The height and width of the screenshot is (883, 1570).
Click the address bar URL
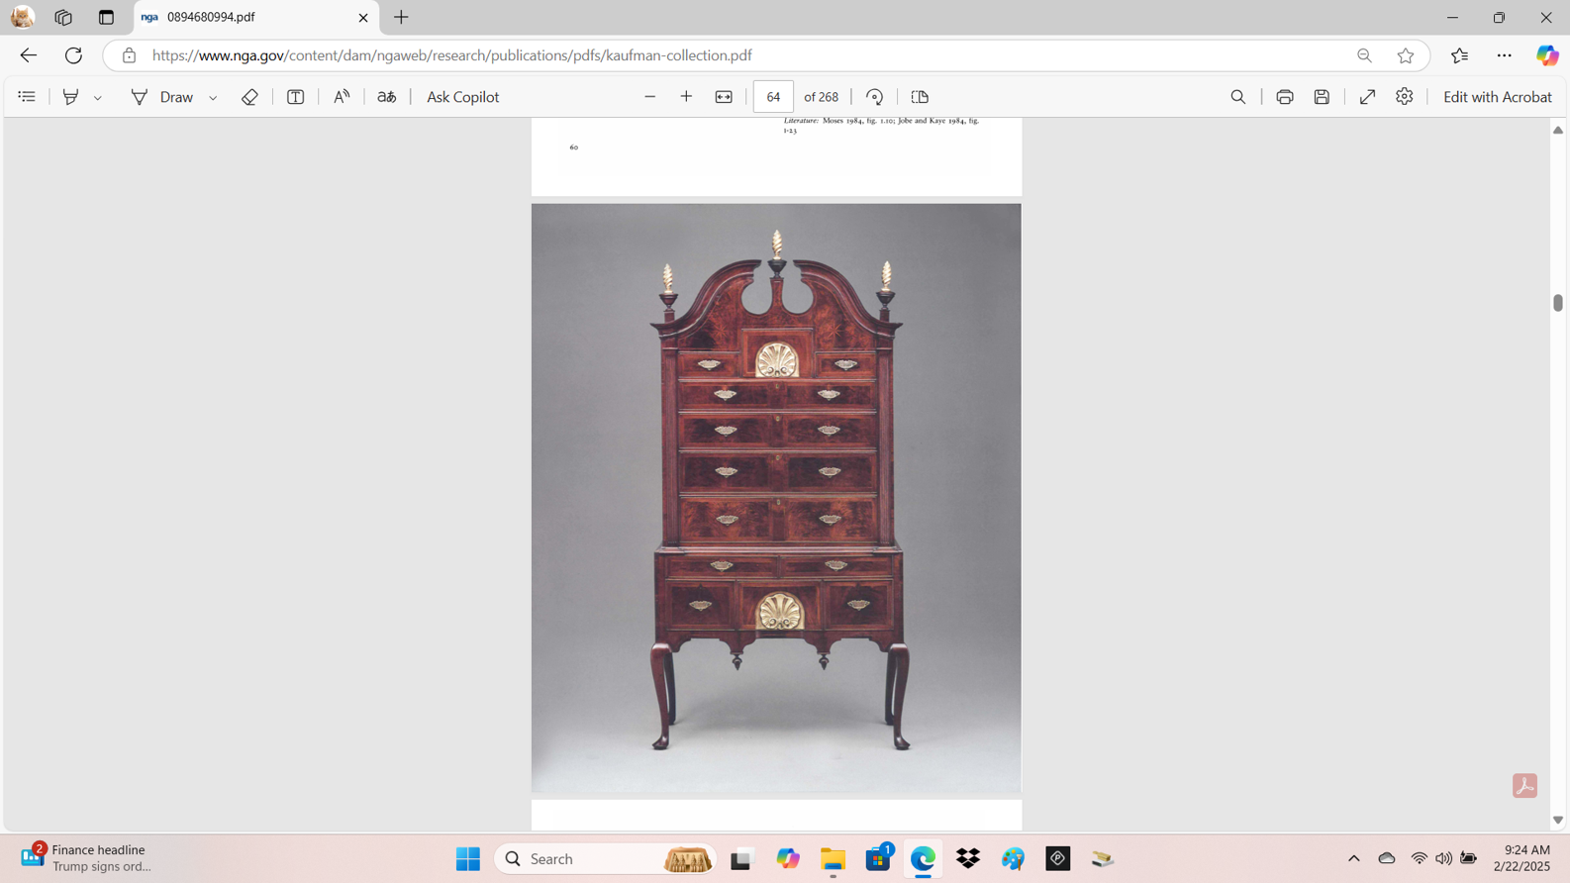[x=451, y=55]
